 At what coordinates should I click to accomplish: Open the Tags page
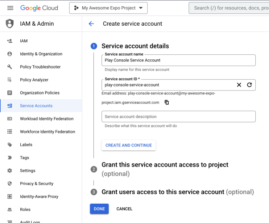click(25, 158)
